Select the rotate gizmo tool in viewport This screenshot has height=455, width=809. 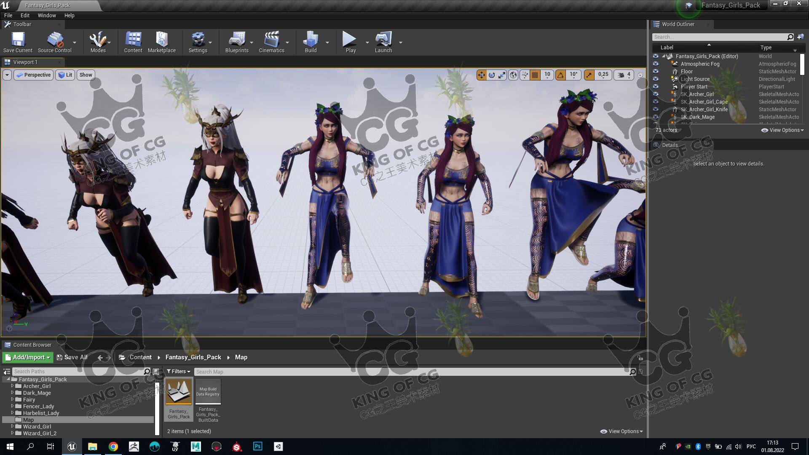[x=492, y=75]
